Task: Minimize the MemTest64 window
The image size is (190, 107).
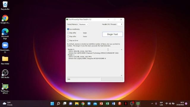Action: click(x=108, y=20)
